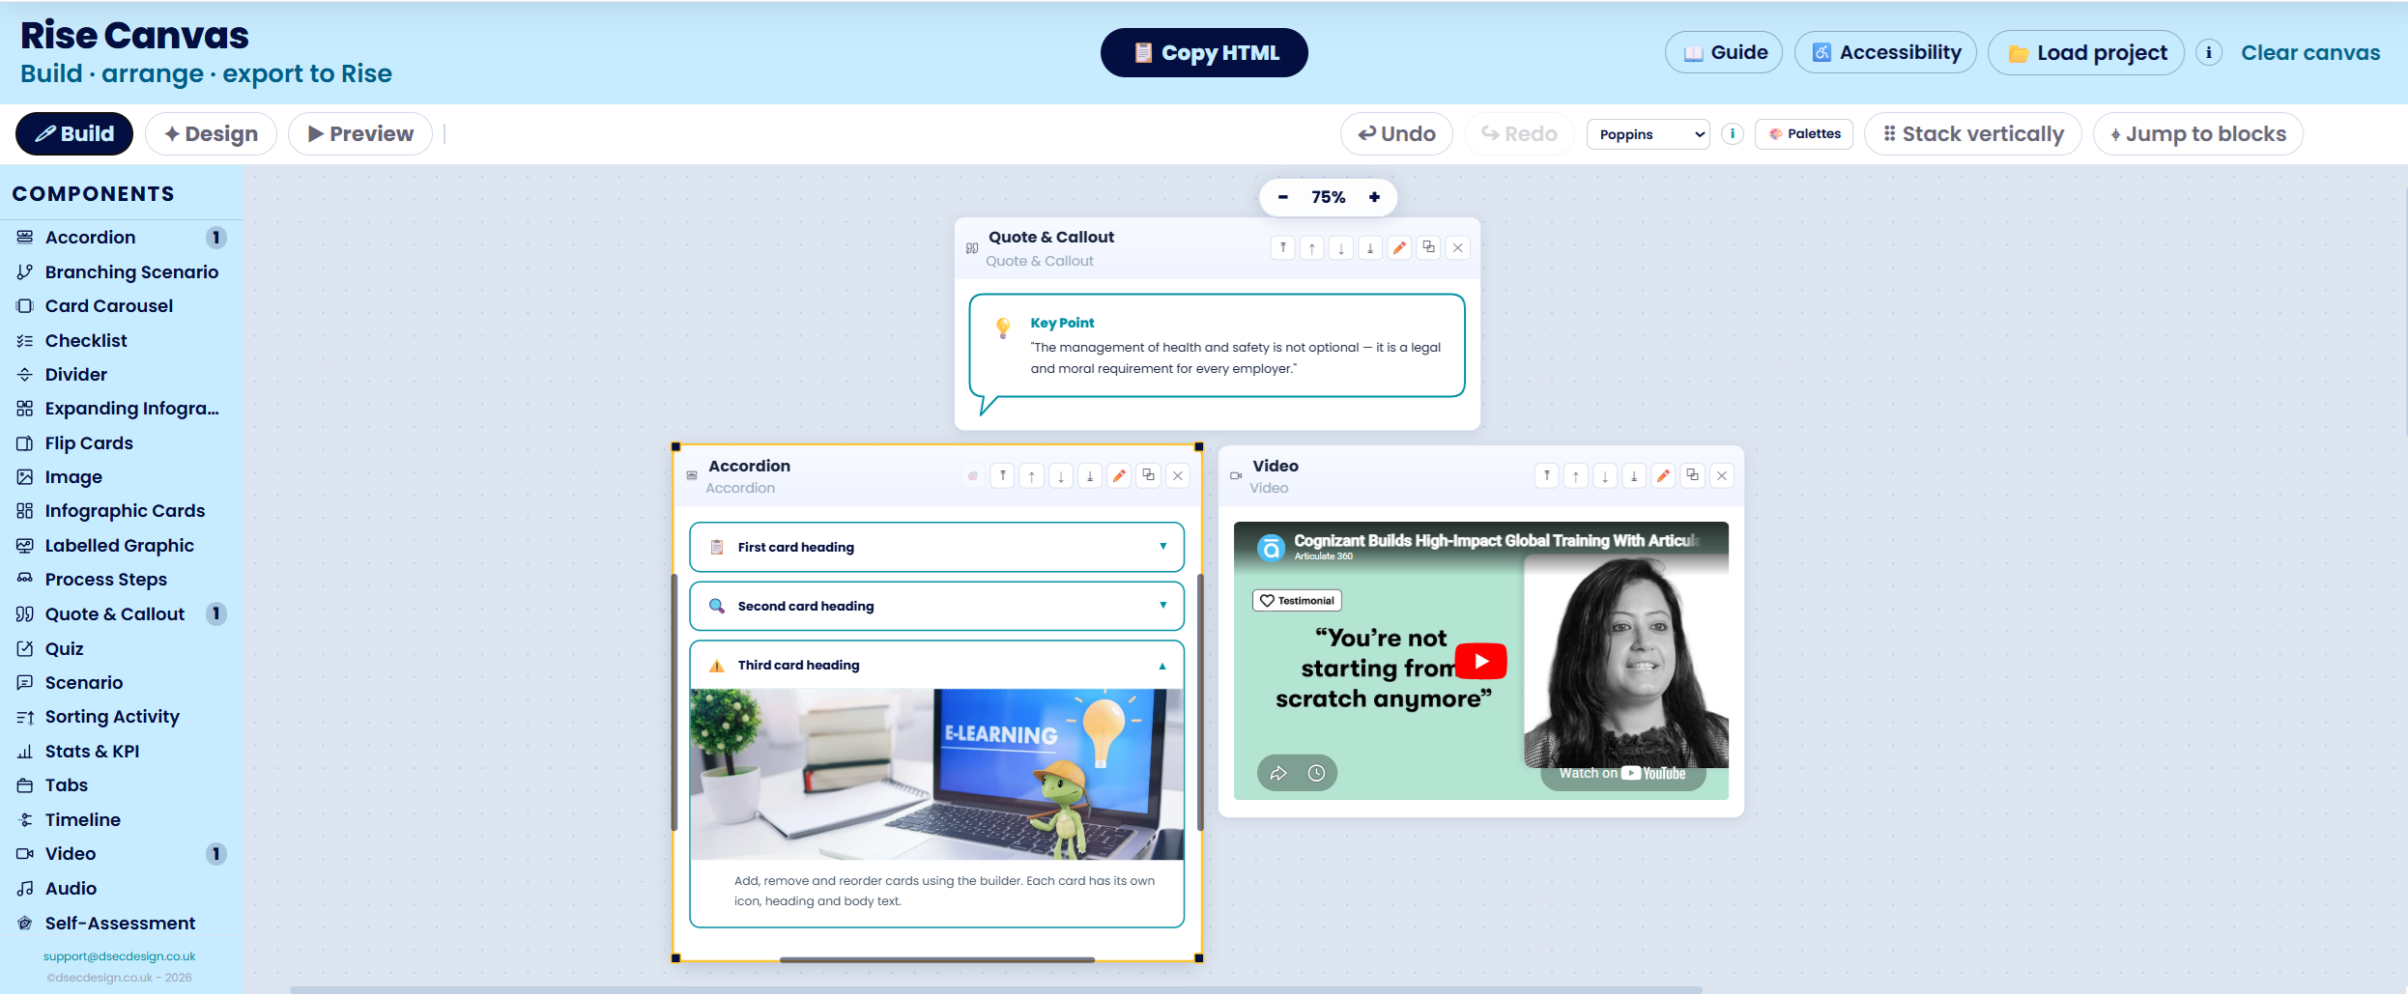Open the Poppins font dropdown

[x=1648, y=135]
